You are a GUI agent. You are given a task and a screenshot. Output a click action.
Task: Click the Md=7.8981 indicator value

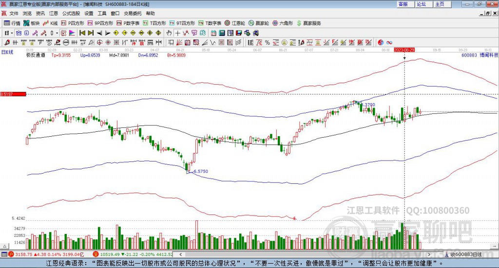tap(119, 55)
